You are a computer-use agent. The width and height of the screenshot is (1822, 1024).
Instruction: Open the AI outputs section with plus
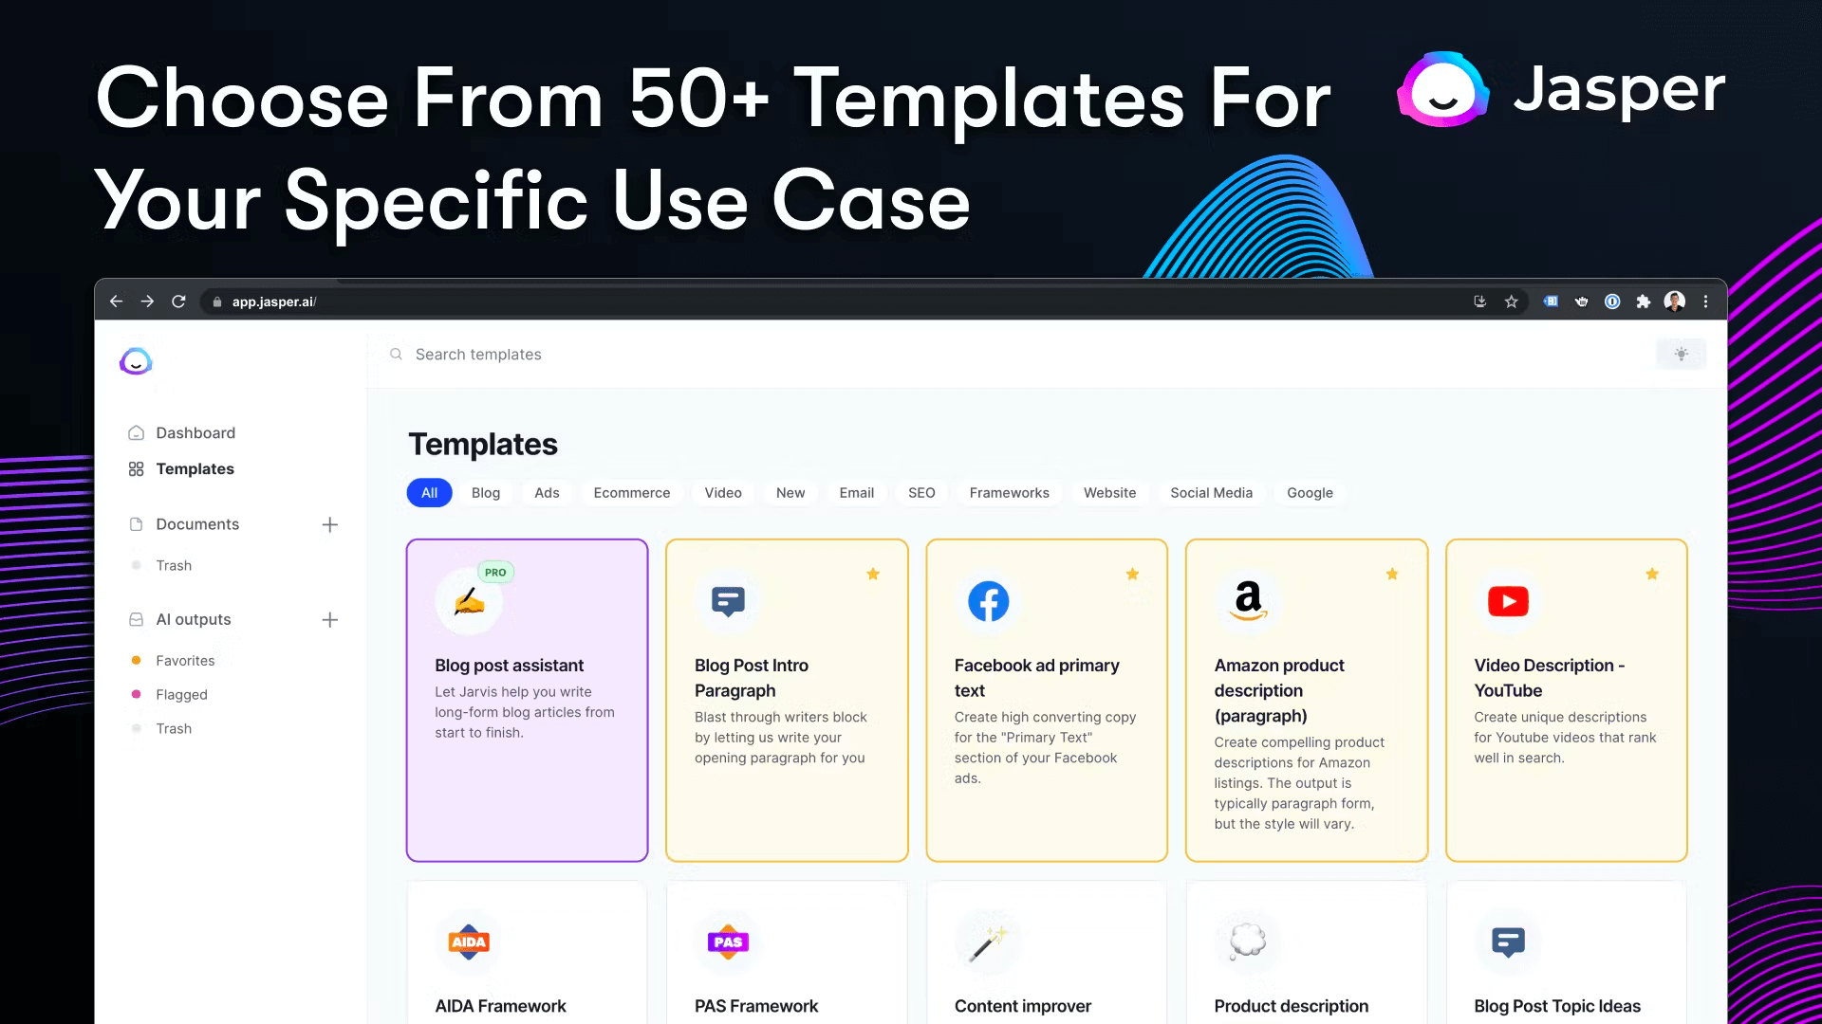(329, 619)
